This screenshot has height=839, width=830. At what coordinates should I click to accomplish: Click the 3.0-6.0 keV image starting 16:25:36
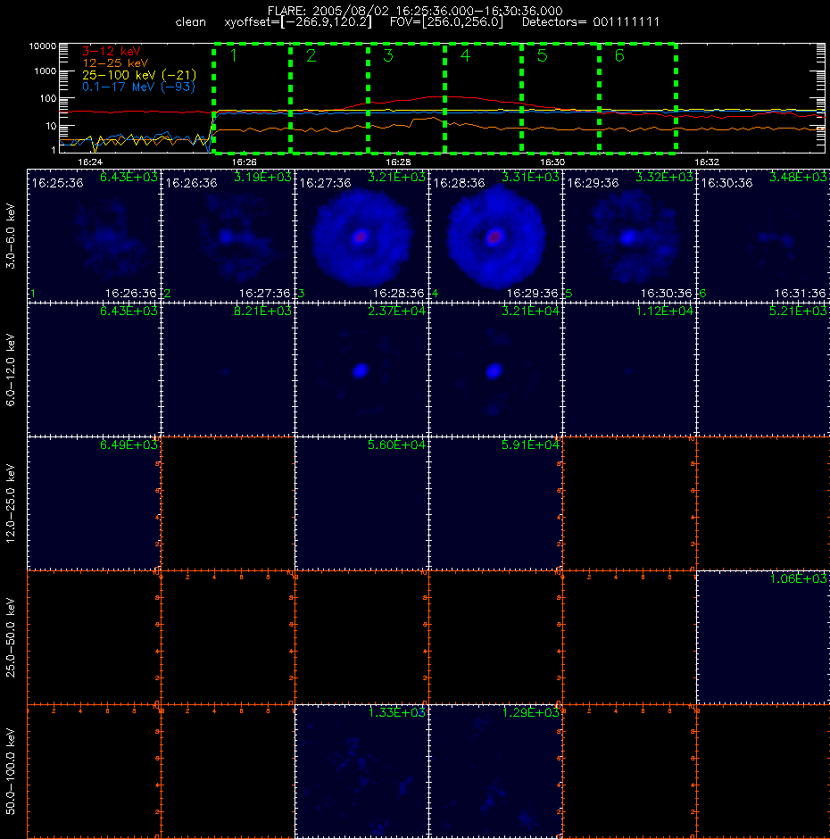tap(95, 236)
